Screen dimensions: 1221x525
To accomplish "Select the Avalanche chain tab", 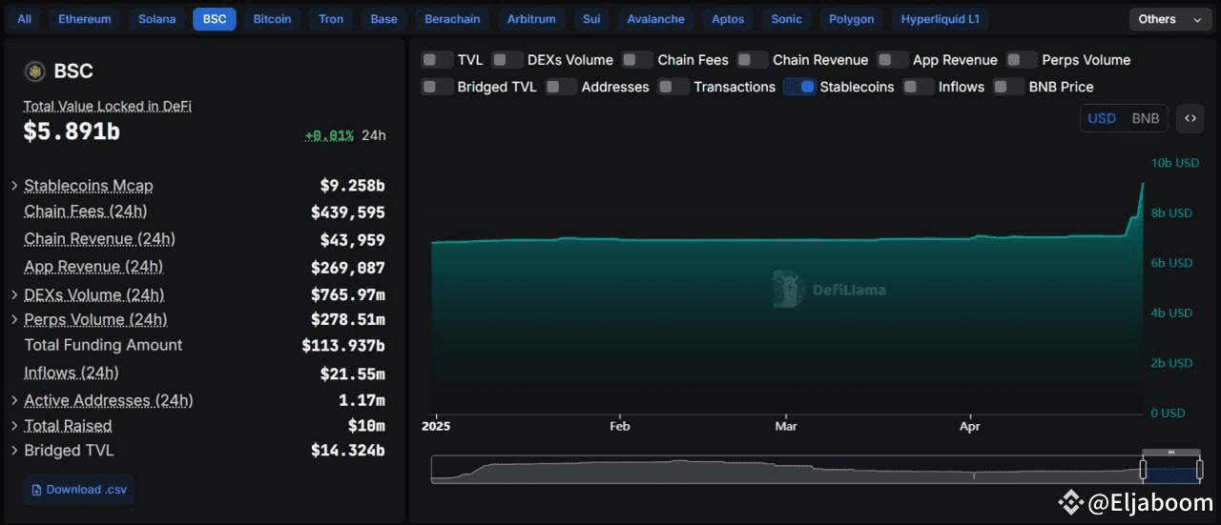I will [656, 19].
